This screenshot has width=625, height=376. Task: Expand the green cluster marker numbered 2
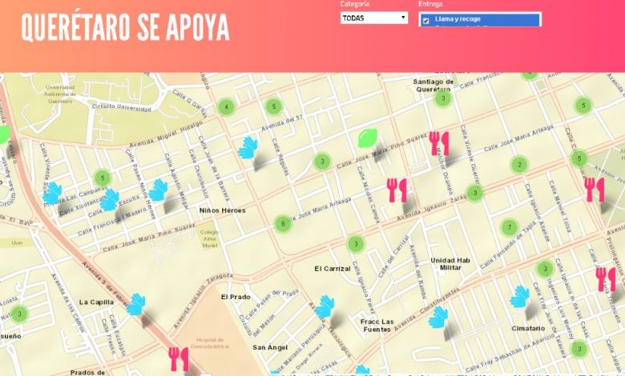coord(519,165)
